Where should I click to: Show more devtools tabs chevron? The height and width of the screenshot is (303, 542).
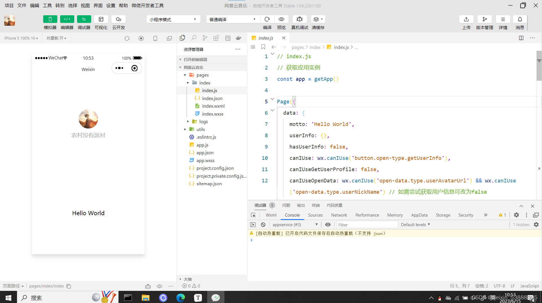point(486,215)
